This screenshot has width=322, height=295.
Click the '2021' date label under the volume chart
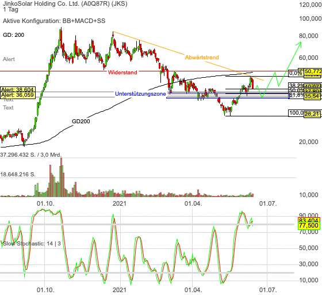click(120, 203)
